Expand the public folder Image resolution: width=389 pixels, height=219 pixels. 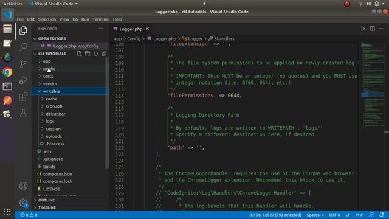(x=71, y=69)
